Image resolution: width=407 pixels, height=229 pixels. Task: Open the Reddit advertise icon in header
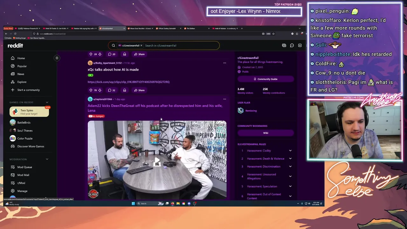click(284, 45)
